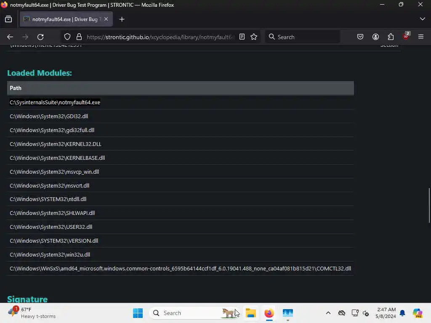Toggle reader view icon
431x323 pixels.
tap(242, 37)
